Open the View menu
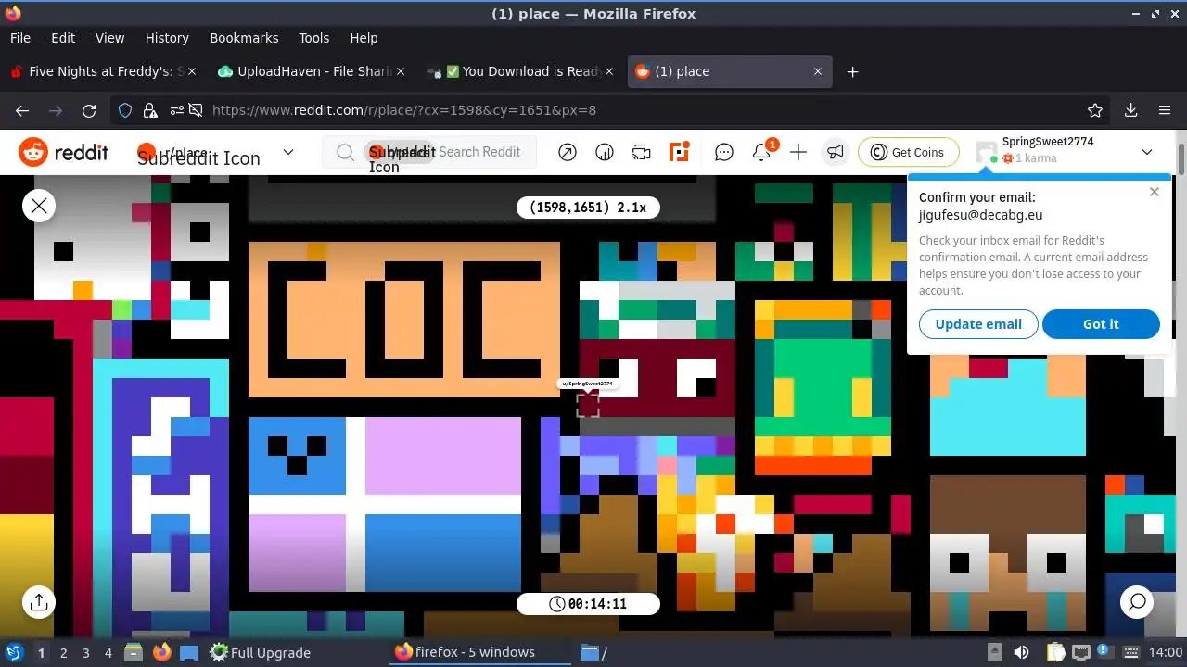This screenshot has width=1187, height=667. pyautogui.click(x=109, y=38)
